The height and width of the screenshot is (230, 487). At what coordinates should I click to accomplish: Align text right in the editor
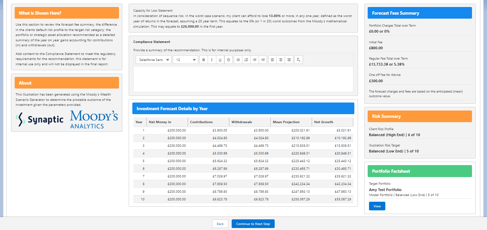coord(289,60)
